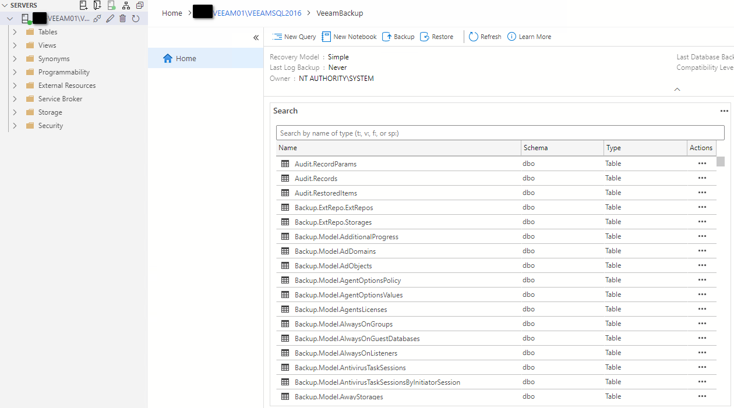The image size is (734, 408).
Task: Collapse the VEEAM01 server tree node
Action: coord(10,19)
